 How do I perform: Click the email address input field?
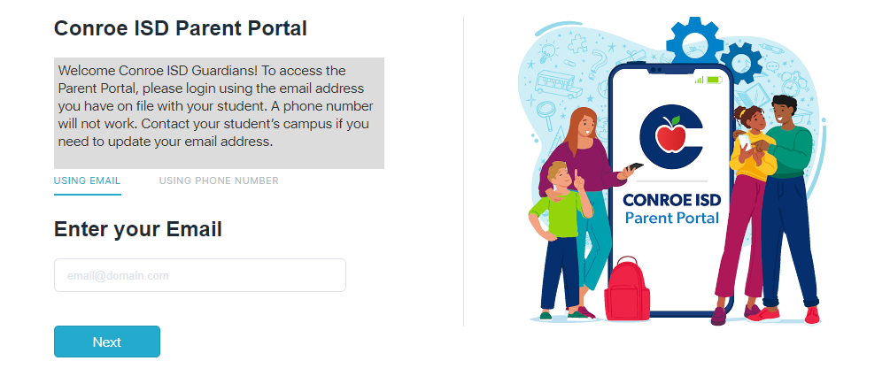(x=199, y=275)
